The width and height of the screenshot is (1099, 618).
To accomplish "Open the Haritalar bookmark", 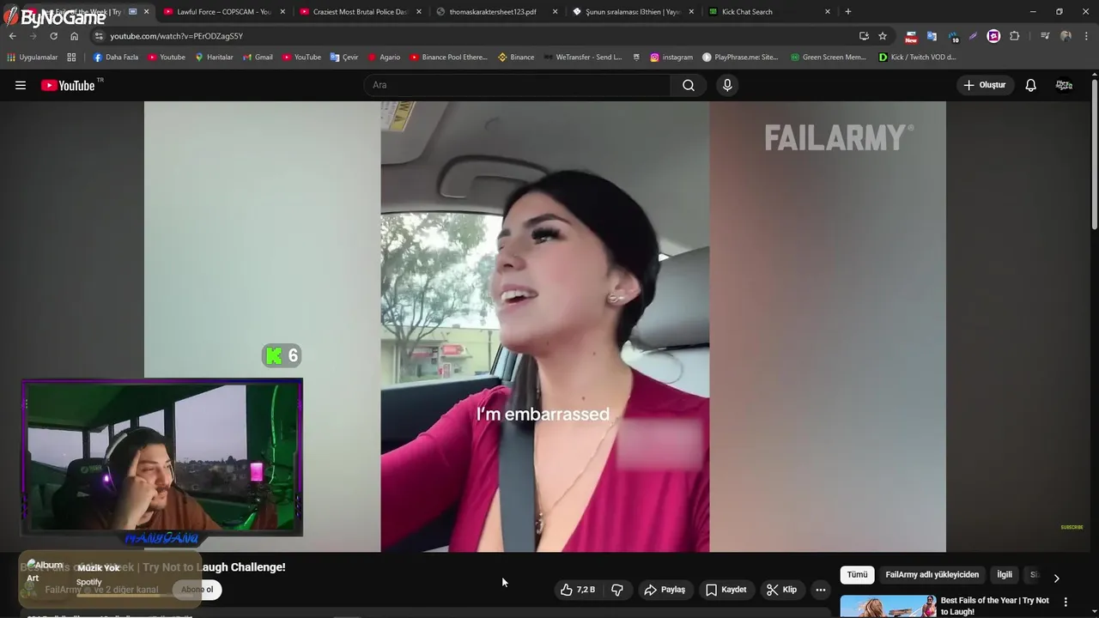I will 214,58.
